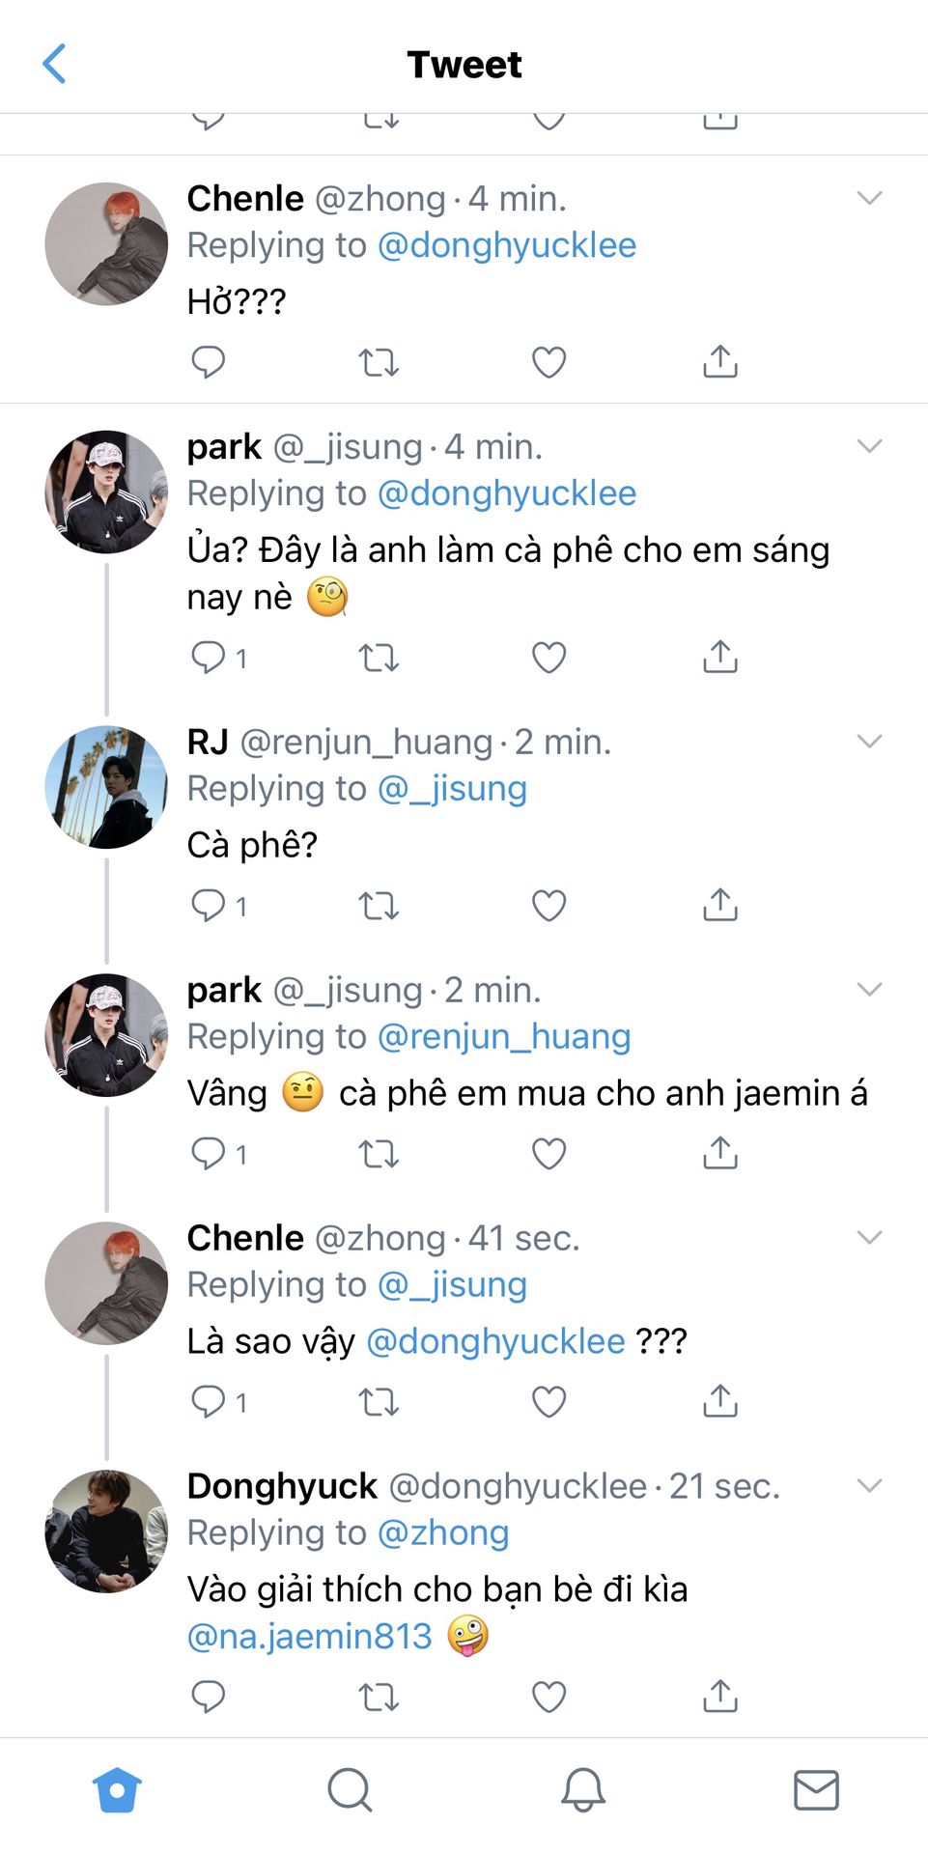Share Chenle's "Hở???" tweet
This screenshot has height=1854, width=928.
click(x=720, y=362)
